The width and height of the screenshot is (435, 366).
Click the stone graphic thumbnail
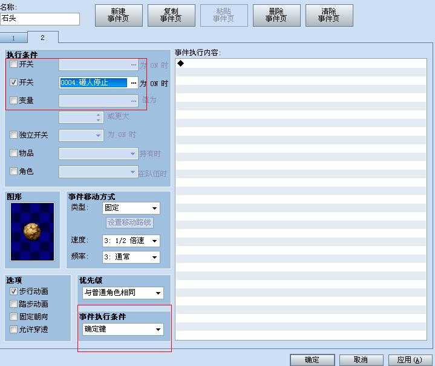[33, 231]
